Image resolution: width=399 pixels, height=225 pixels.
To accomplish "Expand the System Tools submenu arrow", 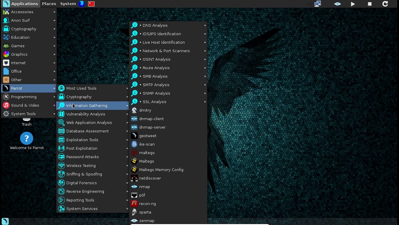I will 54,114.
